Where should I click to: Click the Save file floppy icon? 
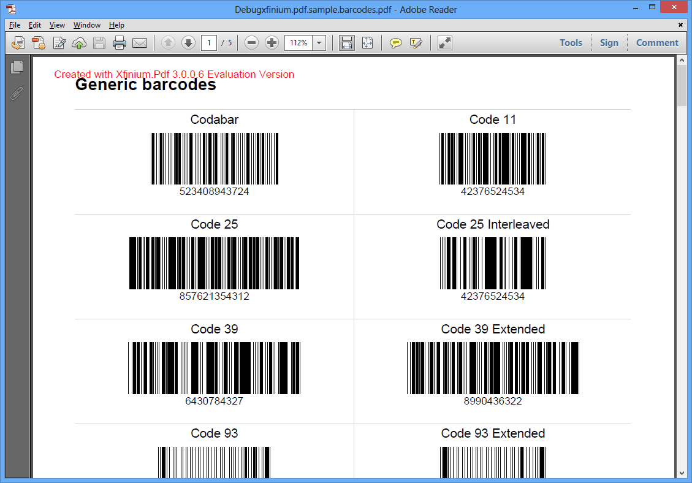pyautogui.click(x=99, y=43)
